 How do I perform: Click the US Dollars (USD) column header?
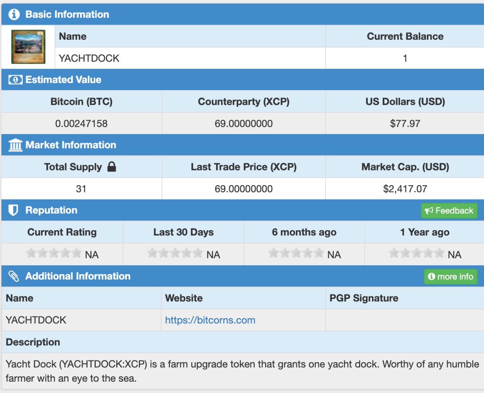coord(405,101)
